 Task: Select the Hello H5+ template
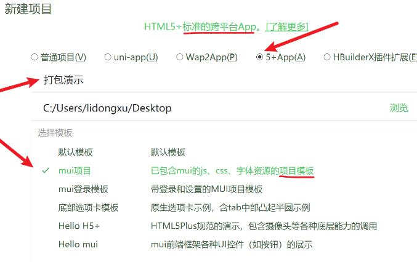(79, 226)
